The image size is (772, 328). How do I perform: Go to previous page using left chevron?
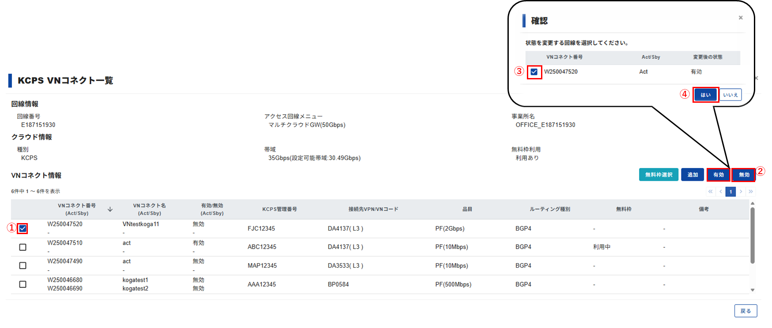point(721,192)
